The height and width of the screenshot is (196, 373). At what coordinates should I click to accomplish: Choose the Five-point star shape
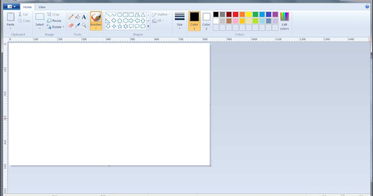pos(120,26)
